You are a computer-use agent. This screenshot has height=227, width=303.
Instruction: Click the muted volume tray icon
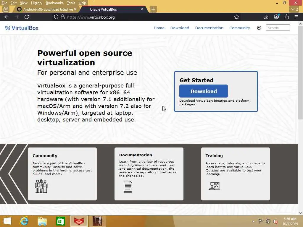coord(275,221)
